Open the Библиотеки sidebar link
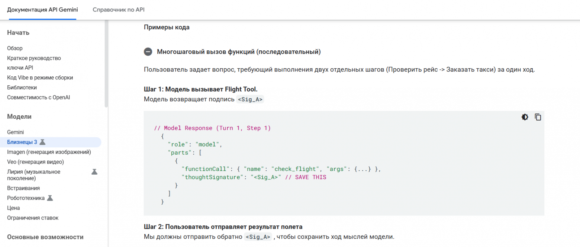 (x=22, y=88)
